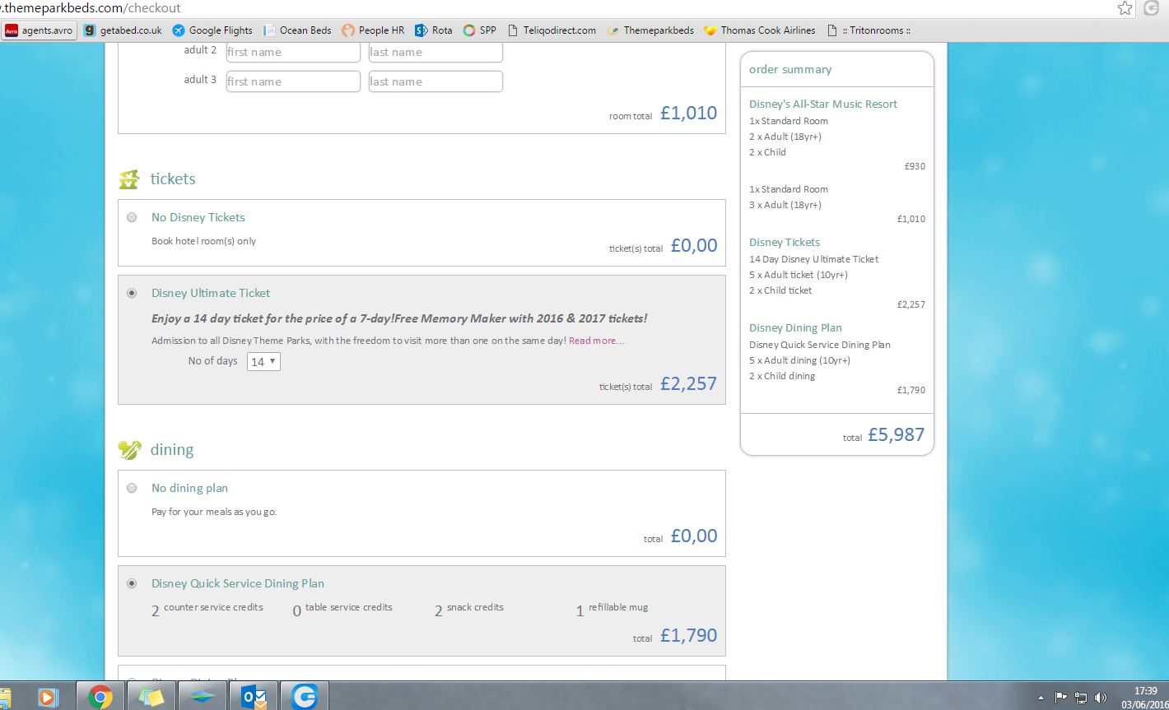
Task: Open Outlook from the taskbar
Action: (x=254, y=697)
